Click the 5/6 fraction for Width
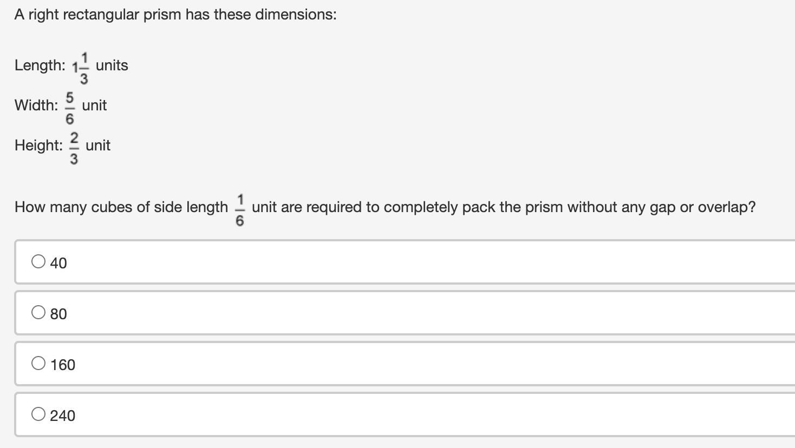Screen dimensions: 795x448 click(70, 106)
